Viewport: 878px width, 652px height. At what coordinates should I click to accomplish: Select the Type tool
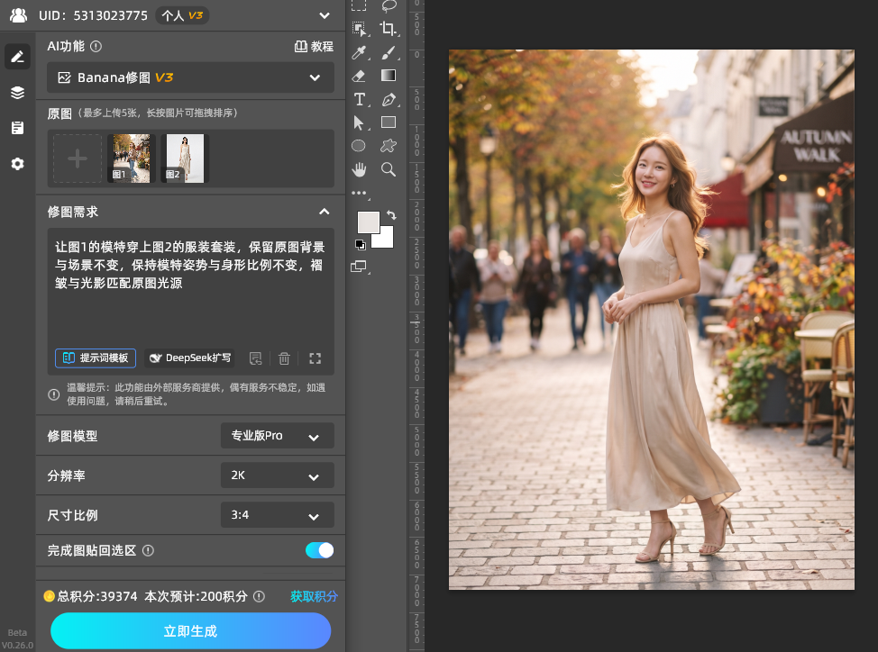click(x=359, y=100)
